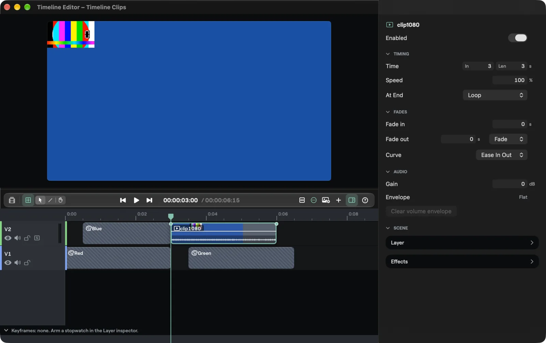
Task: Click the Gain dB input field
Action: tap(510, 184)
